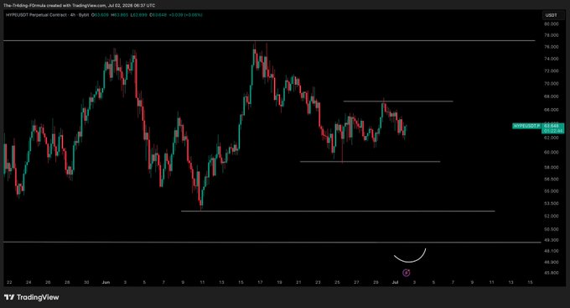Click the 74.000 price scale value
The image size is (570, 308).
[551, 59]
